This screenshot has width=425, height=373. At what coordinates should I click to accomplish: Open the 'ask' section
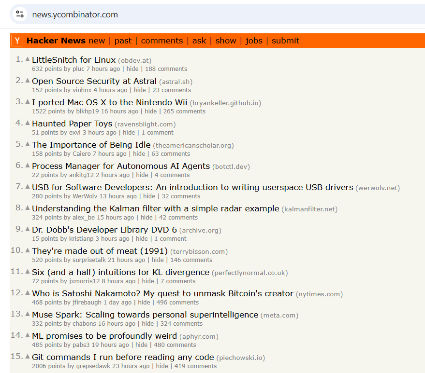click(x=199, y=41)
